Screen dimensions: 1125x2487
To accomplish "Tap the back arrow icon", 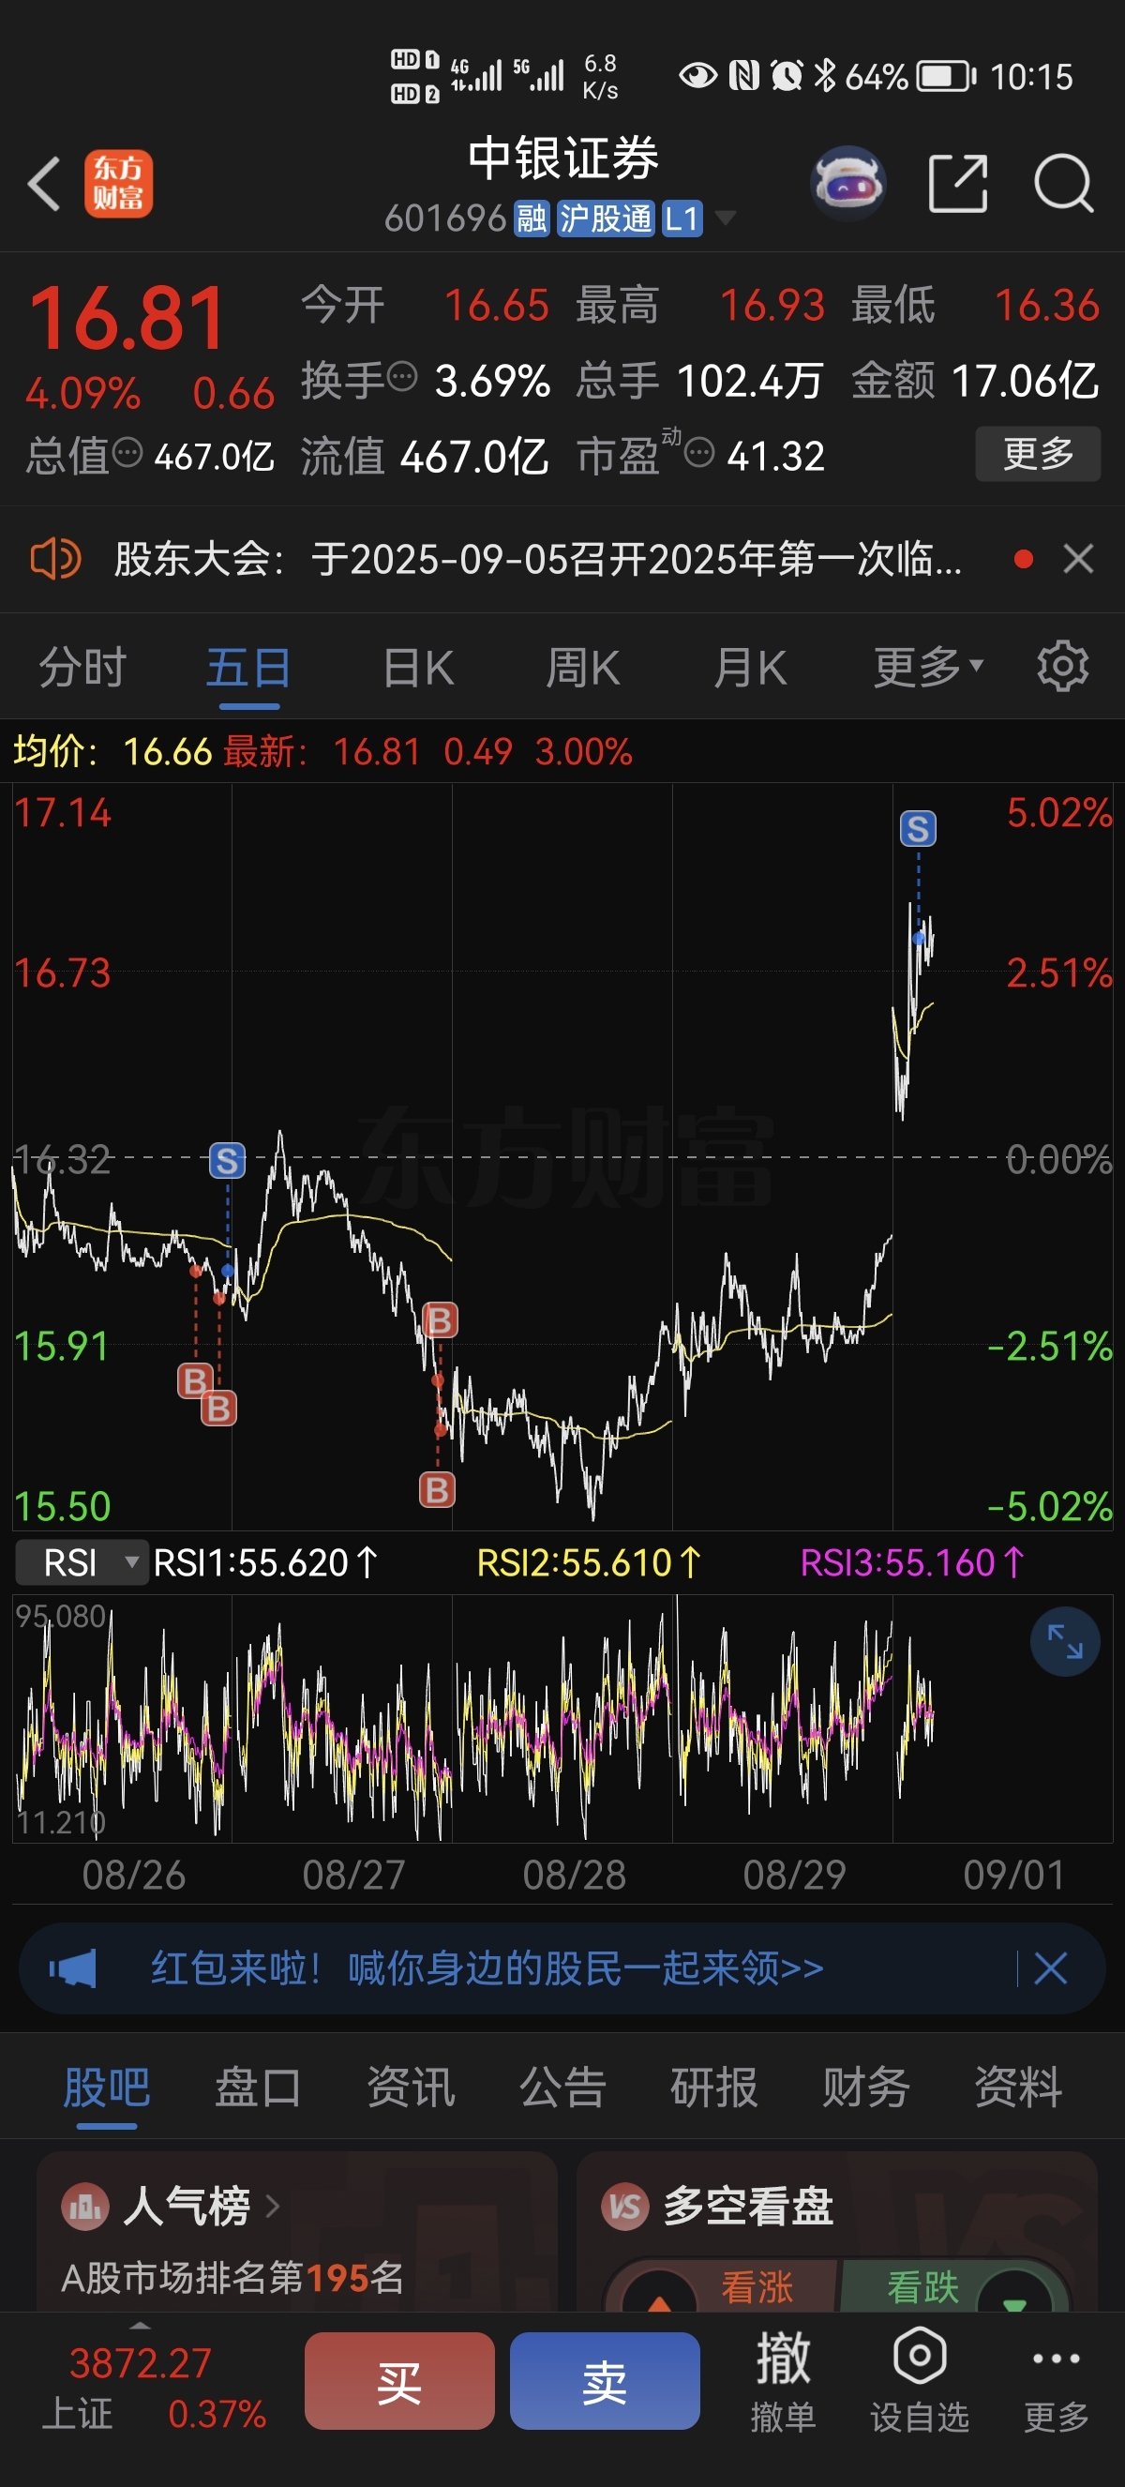I will click(44, 184).
